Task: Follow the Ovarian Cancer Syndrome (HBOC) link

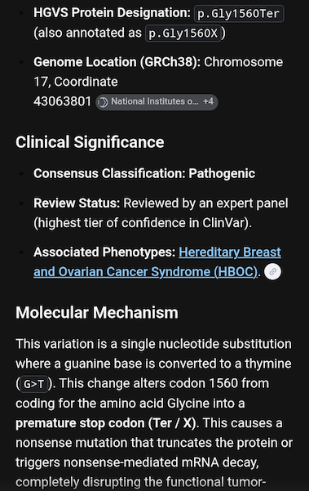Action: click(145, 272)
